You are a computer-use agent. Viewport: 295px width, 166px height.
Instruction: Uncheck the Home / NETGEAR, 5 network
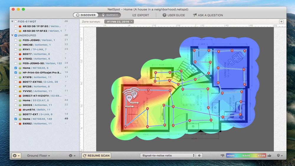(x=16, y=68)
